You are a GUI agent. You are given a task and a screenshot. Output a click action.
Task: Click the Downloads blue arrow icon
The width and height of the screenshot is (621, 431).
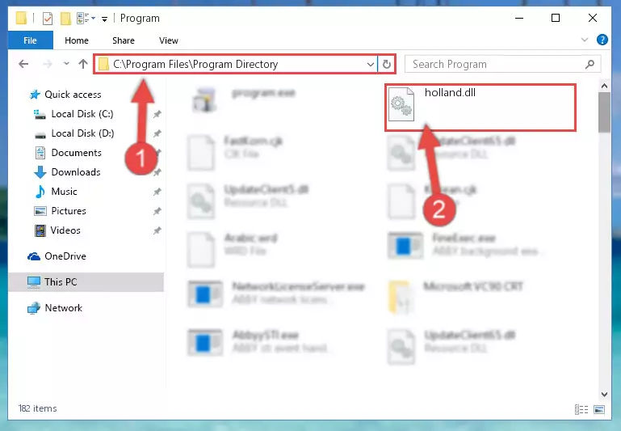[40, 172]
